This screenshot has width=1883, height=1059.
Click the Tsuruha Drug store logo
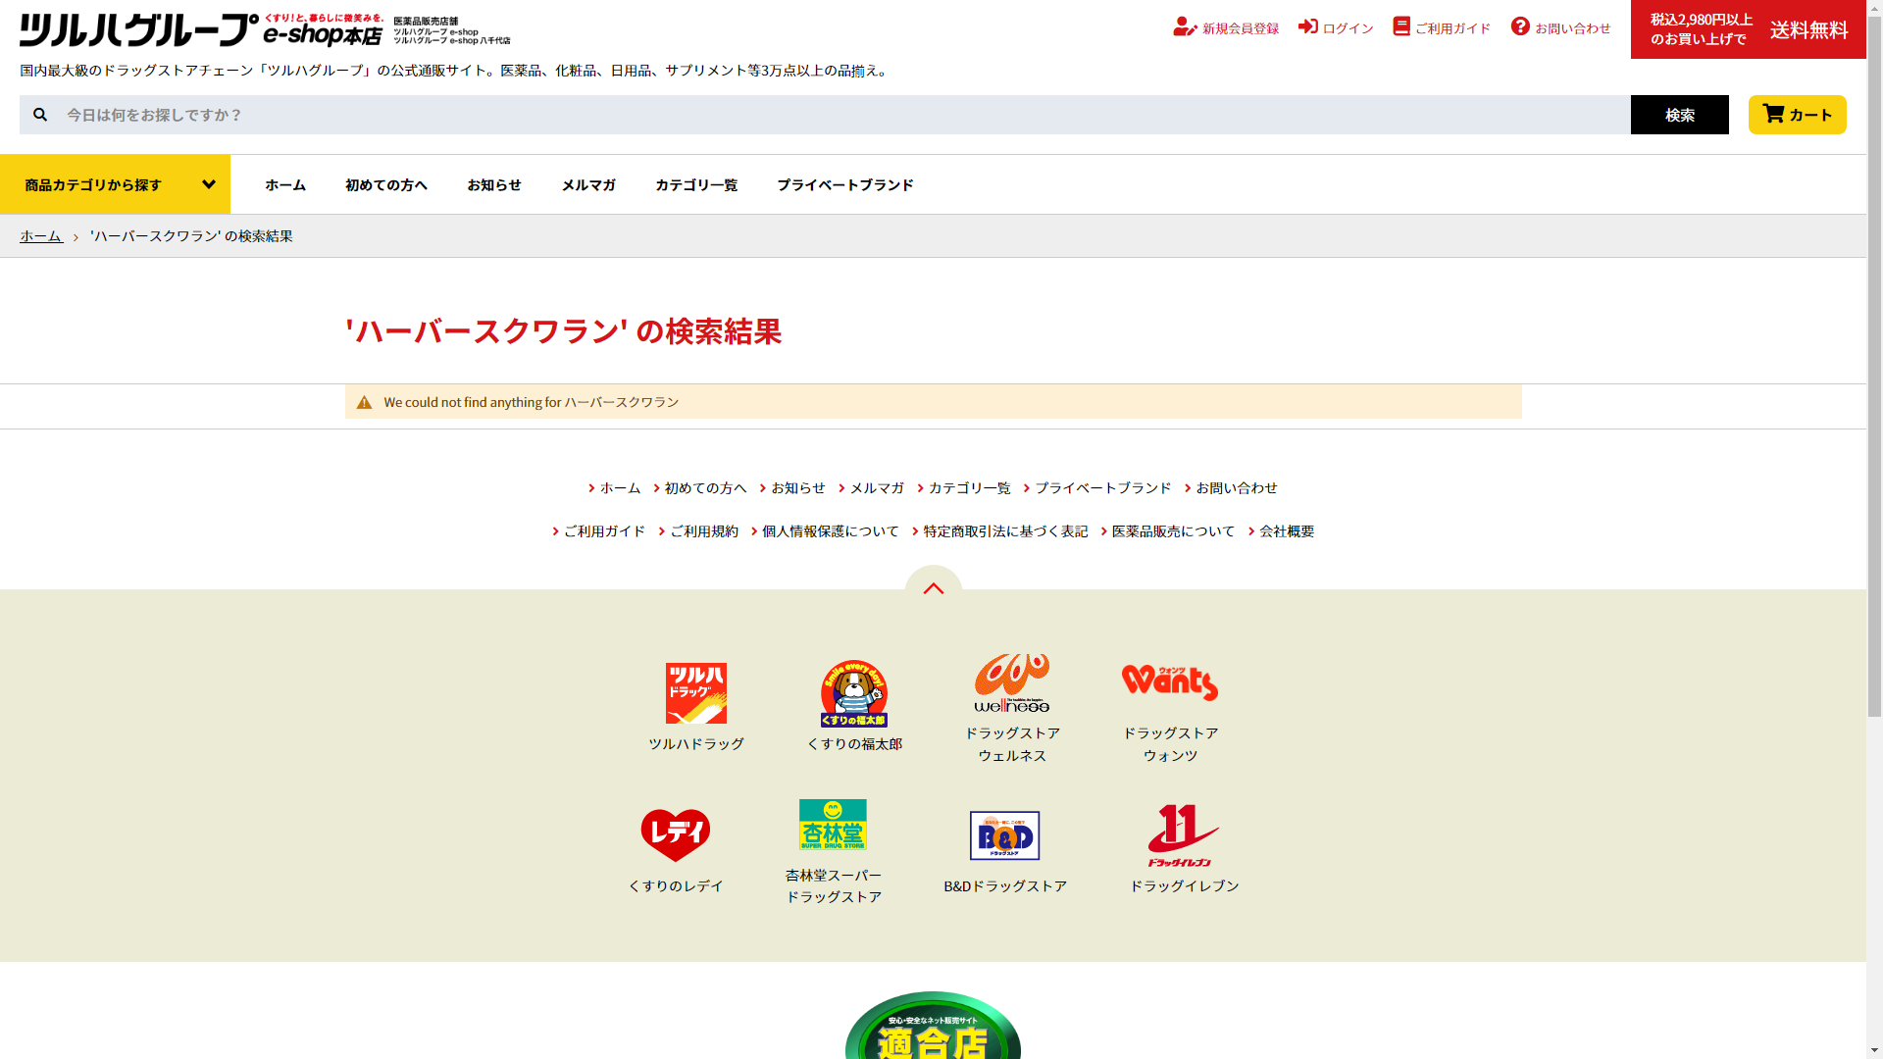(x=695, y=693)
